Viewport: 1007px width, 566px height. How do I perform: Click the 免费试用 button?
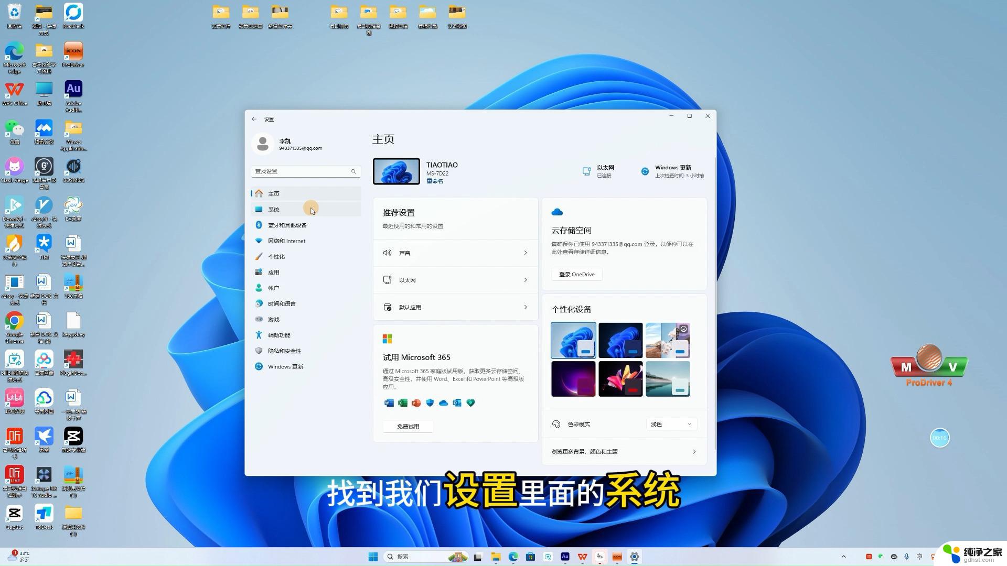408,426
